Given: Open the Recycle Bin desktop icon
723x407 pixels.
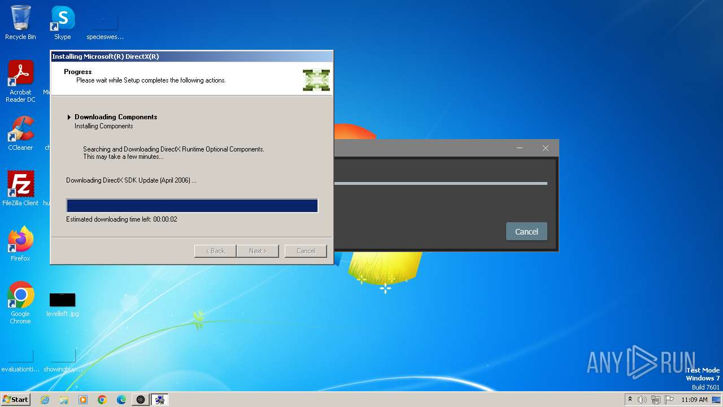Looking at the screenshot, I should [20, 23].
